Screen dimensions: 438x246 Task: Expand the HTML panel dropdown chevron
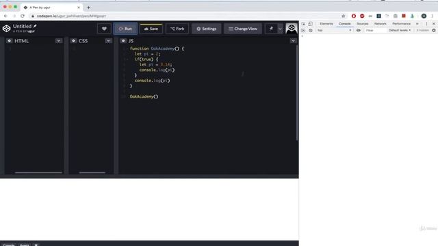pyautogui.click(x=59, y=41)
